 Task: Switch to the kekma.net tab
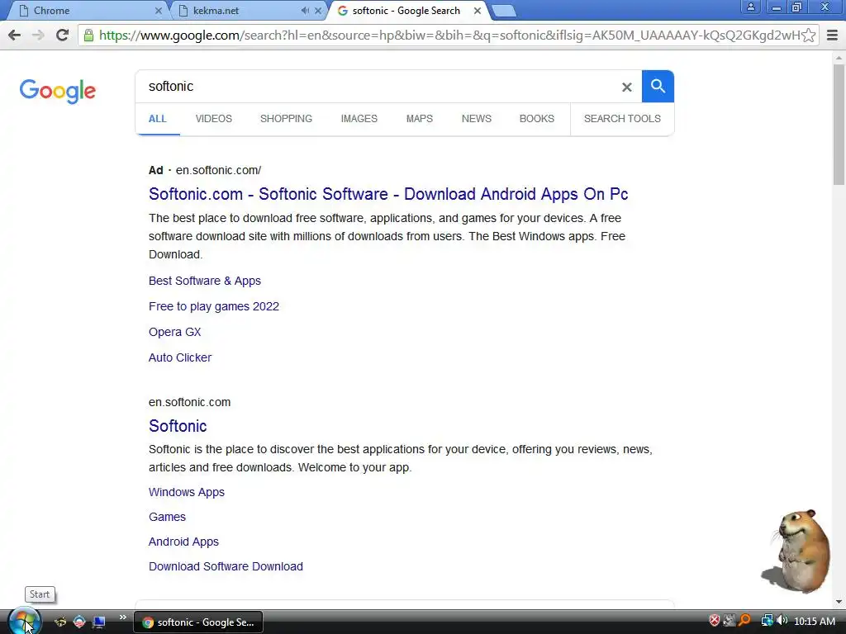pyautogui.click(x=248, y=10)
